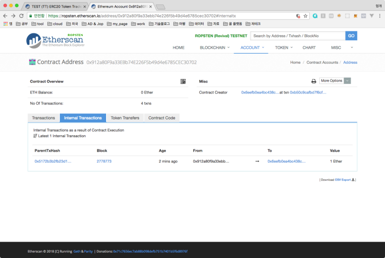This screenshot has height=258, width=385.
Task: Click the CSV Export download icon
Action: (x=353, y=179)
